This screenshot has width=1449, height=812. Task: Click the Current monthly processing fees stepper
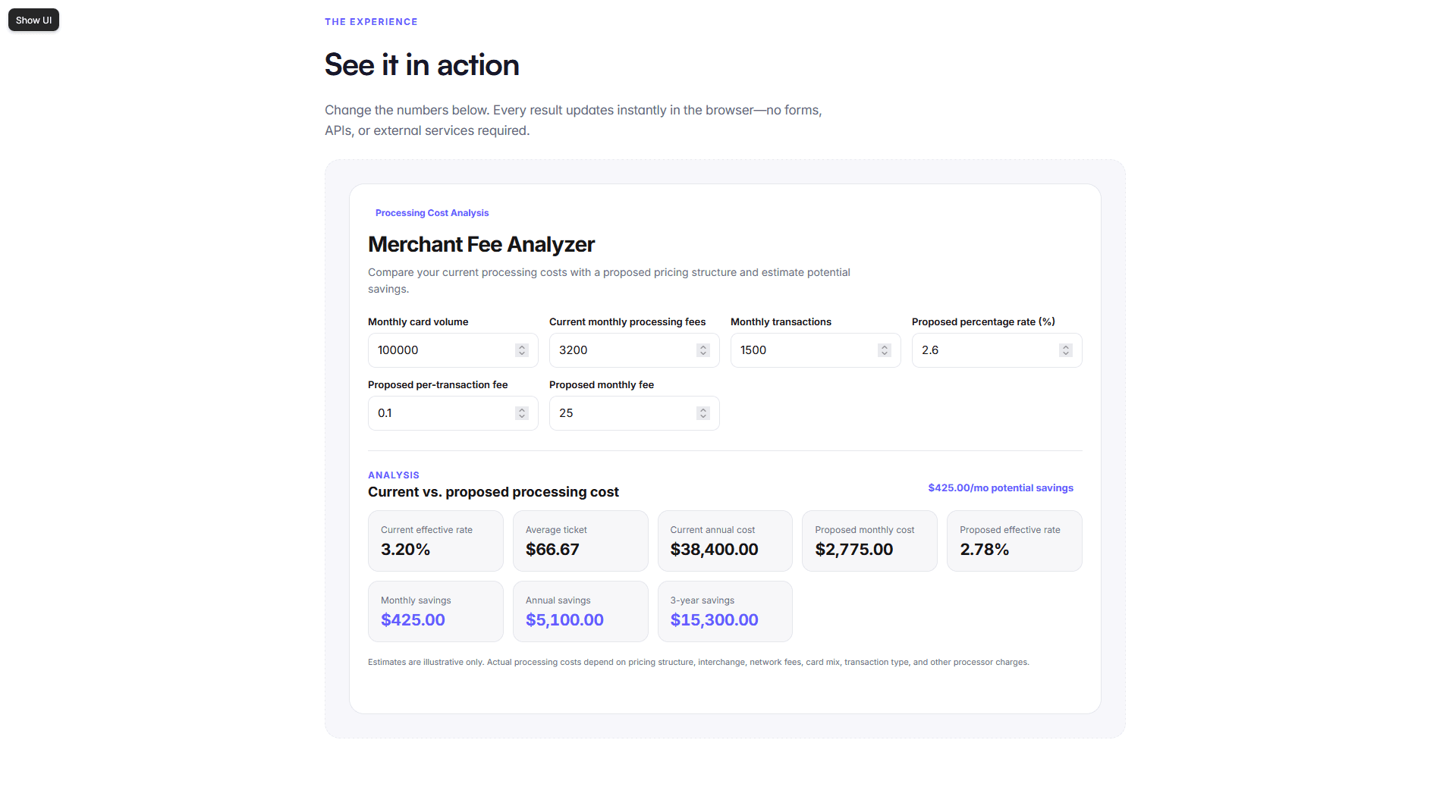(702, 350)
